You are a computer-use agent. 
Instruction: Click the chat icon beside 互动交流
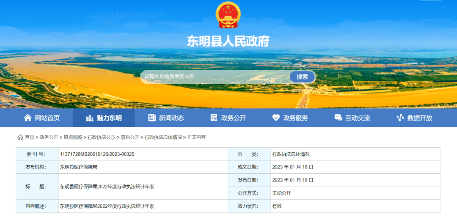[x=338, y=118]
